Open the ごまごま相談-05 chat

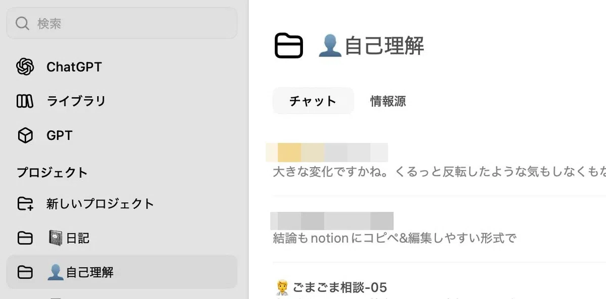pyautogui.click(x=439, y=288)
